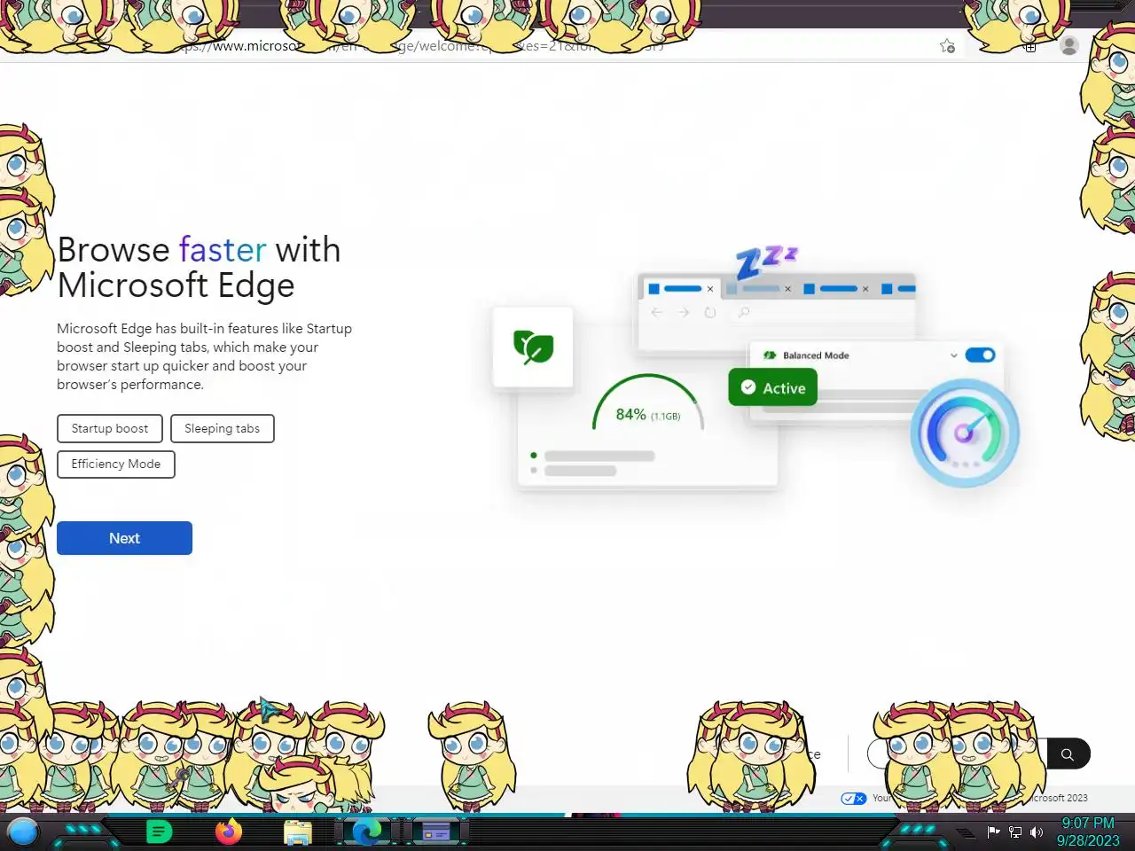Click the black search magnifier button
This screenshot has width=1135, height=851.
pyautogui.click(x=1068, y=754)
